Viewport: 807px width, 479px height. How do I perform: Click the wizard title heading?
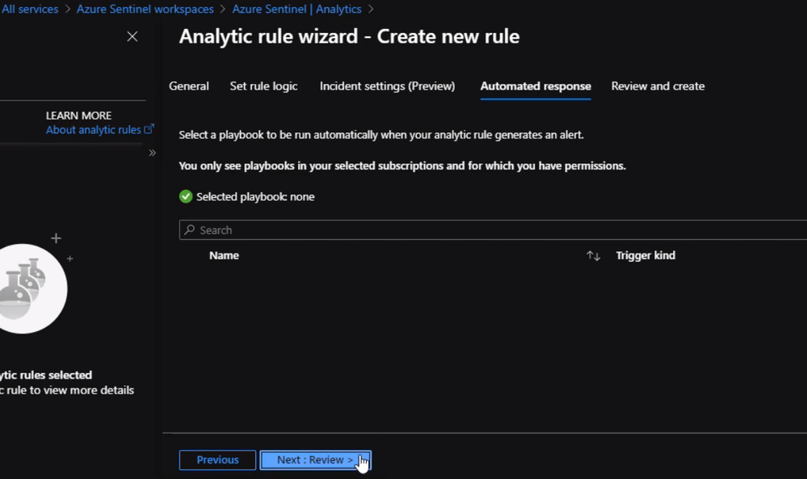350,36
